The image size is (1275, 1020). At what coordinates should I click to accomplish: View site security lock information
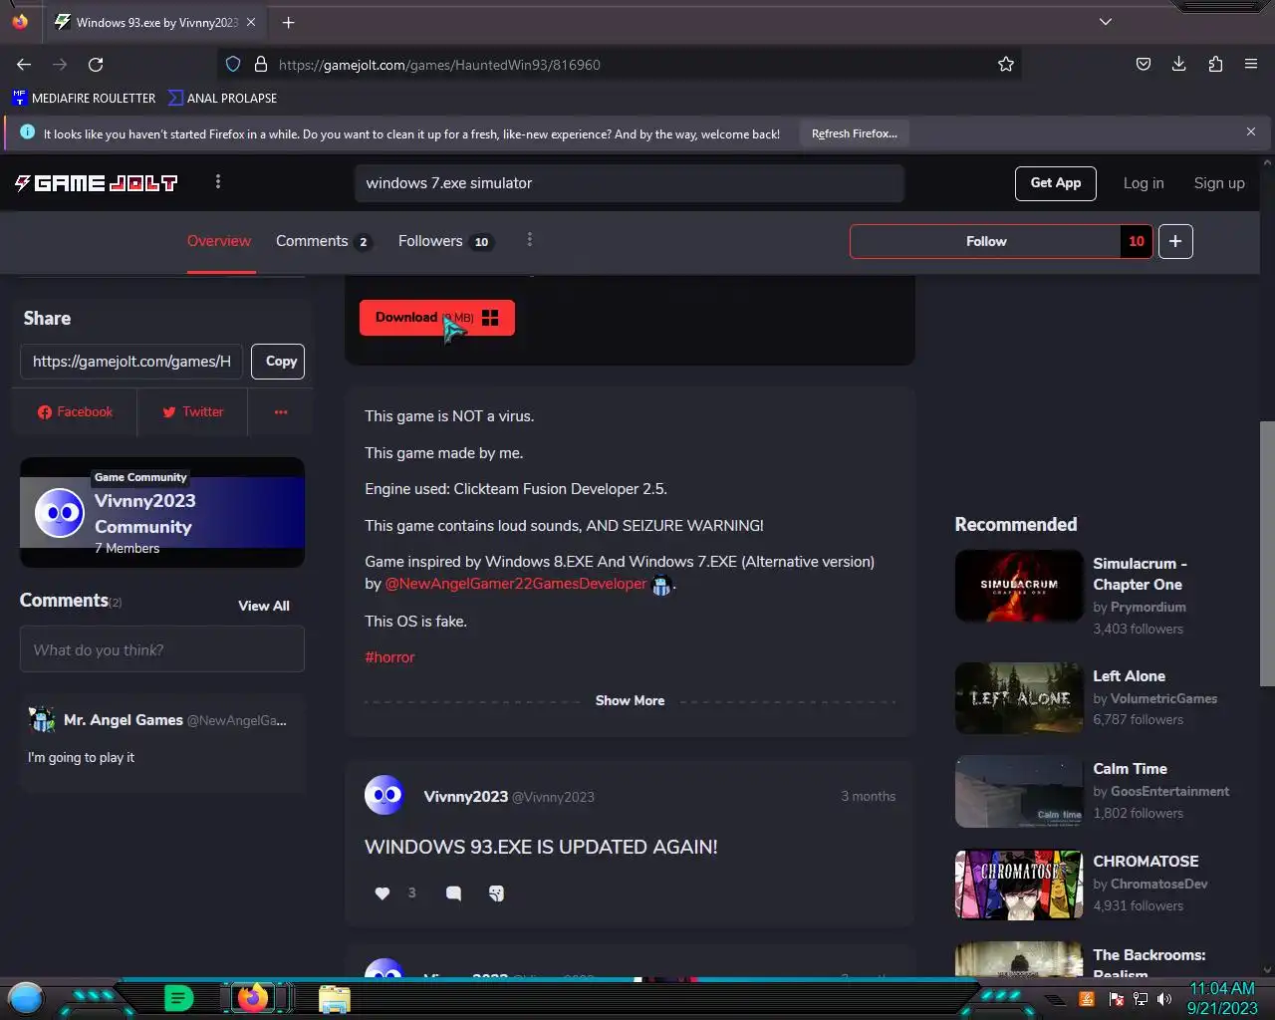pyautogui.click(x=261, y=64)
